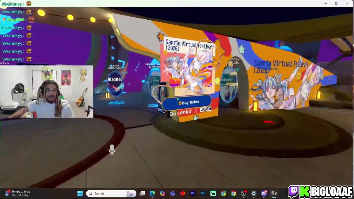Open the Windows Start menu

(x=80, y=193)
